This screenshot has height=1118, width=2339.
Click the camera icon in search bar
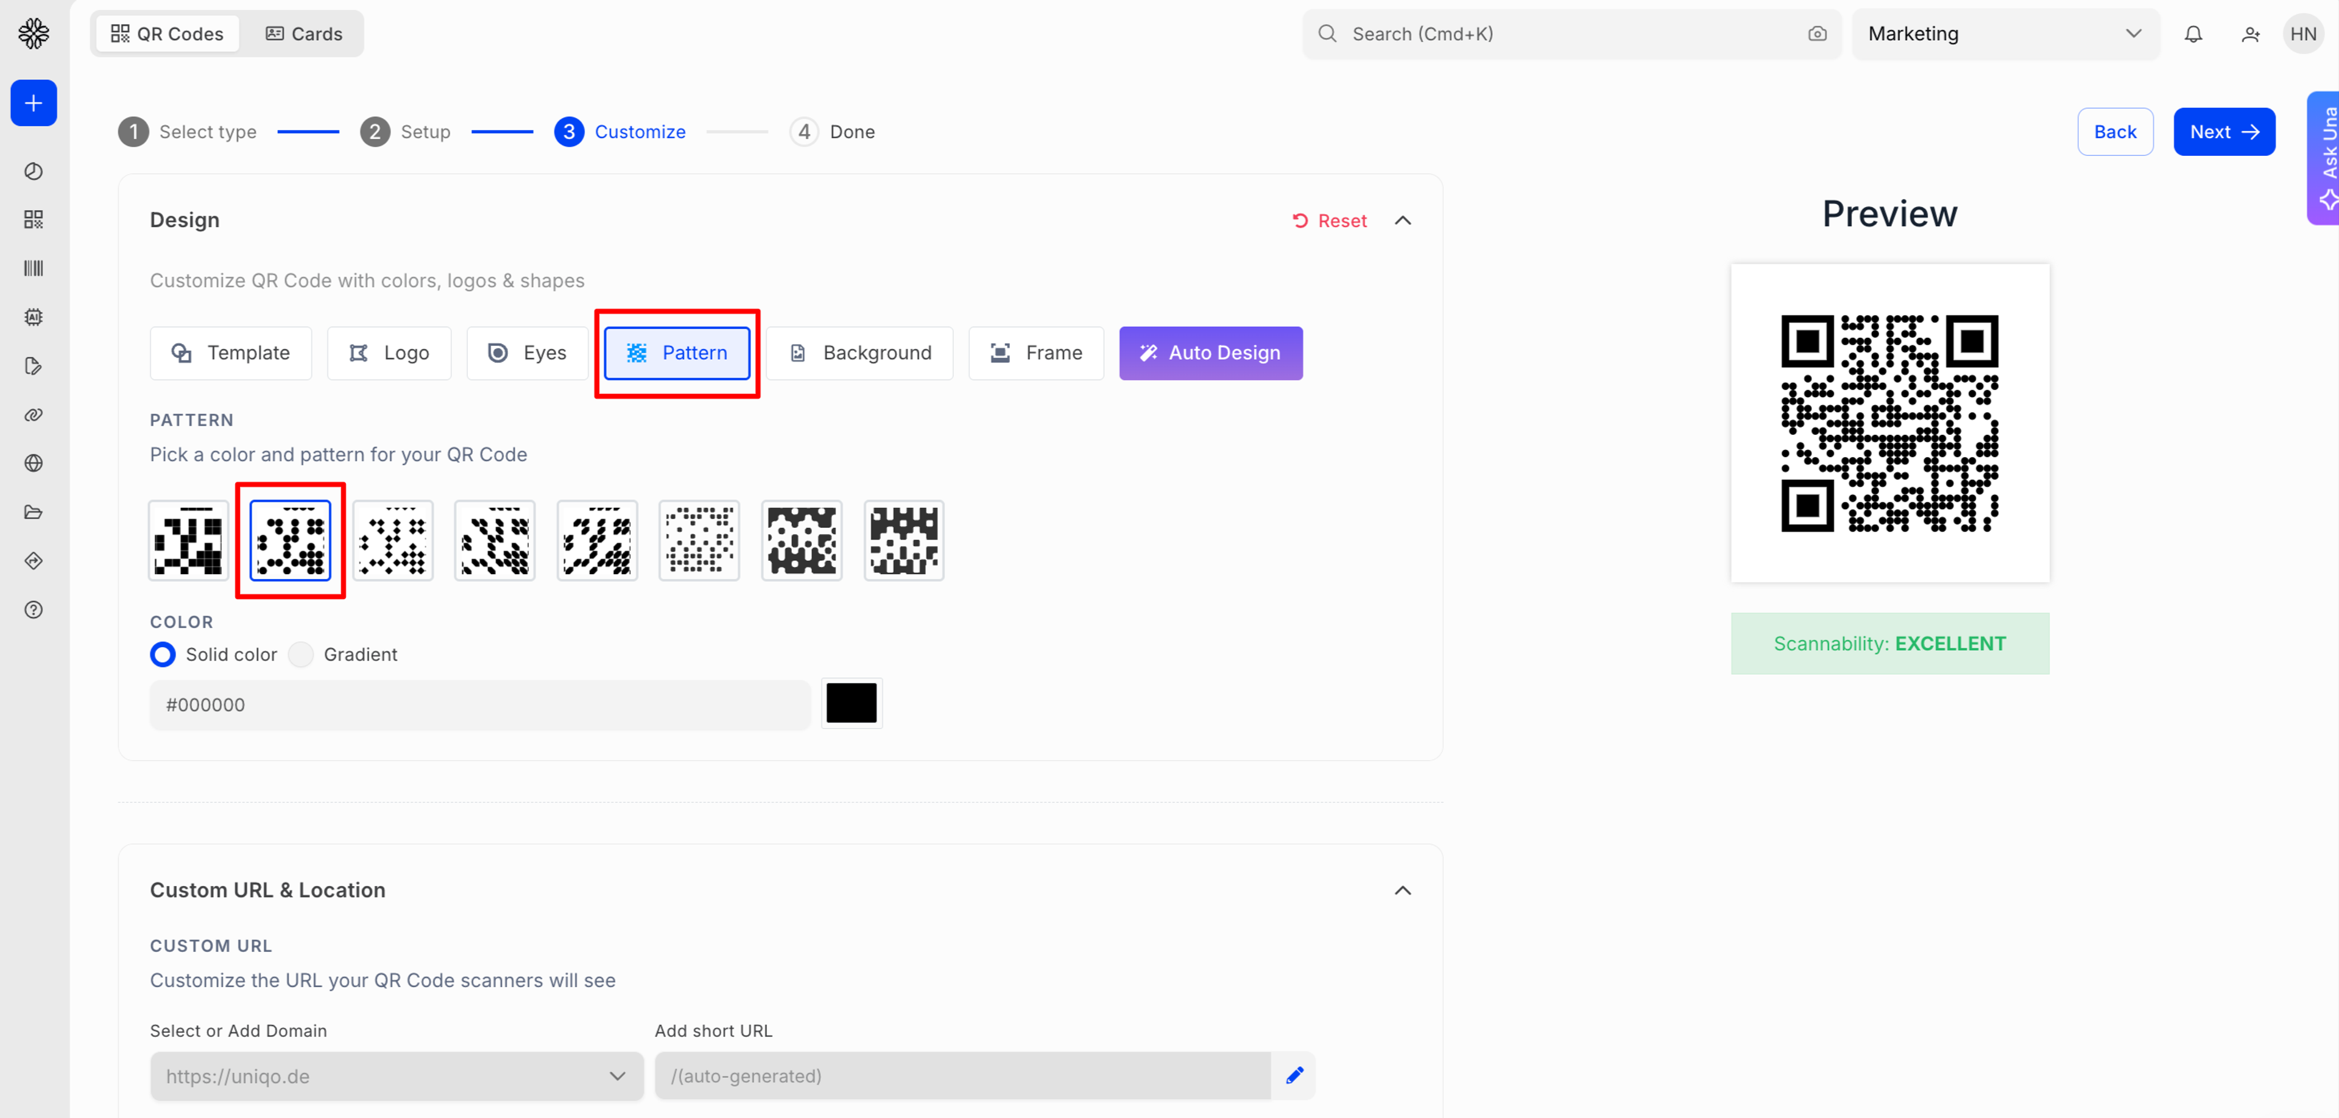point(1817,33)
